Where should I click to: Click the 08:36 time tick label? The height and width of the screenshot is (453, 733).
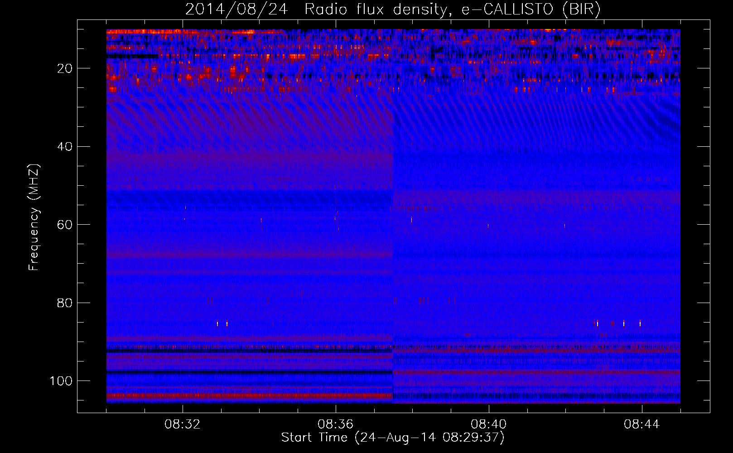point(336,424)
